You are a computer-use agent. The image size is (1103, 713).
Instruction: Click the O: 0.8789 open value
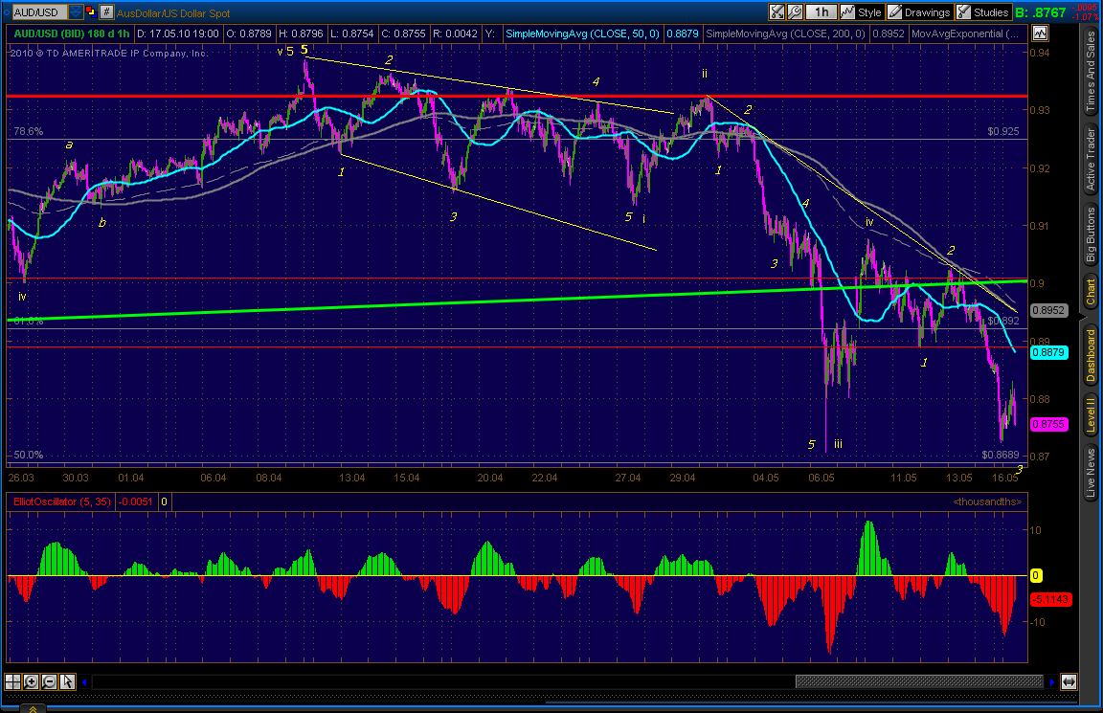249,33
